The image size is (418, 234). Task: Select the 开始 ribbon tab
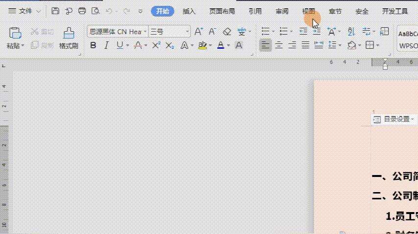[163, 11]
